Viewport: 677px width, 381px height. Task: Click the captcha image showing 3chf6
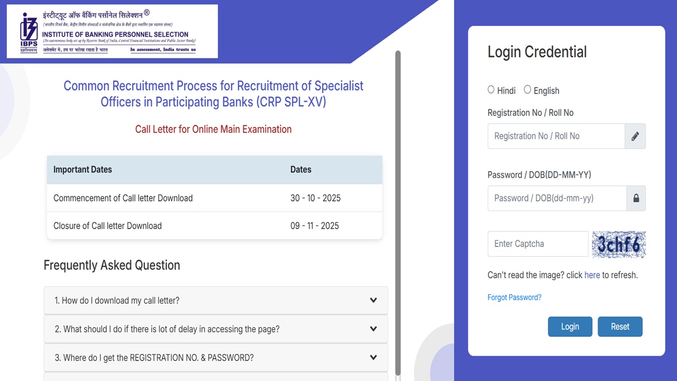(x=618, y=244)
